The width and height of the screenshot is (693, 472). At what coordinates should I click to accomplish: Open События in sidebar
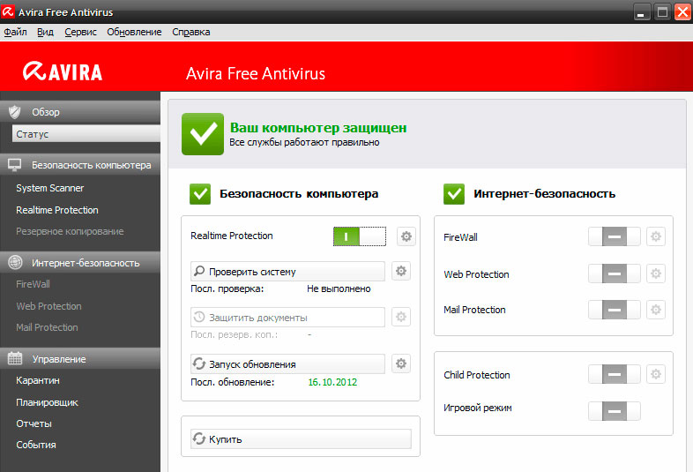click(36, 445)
